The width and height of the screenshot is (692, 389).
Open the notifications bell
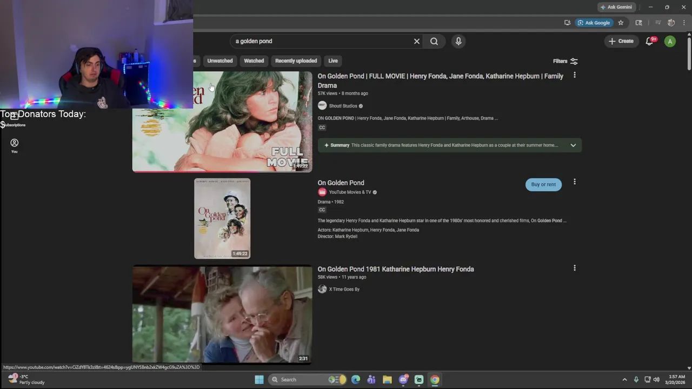pyautogui.click(x=650, y=41)
